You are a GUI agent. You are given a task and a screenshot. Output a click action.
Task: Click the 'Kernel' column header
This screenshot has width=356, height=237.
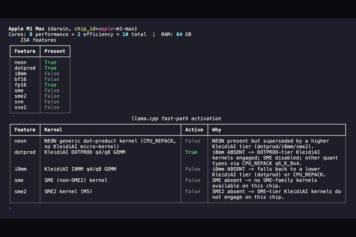53,130
